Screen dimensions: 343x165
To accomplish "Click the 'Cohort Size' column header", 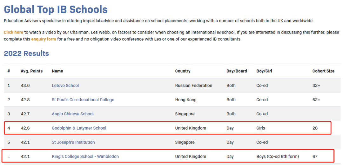I will (323, 71).
